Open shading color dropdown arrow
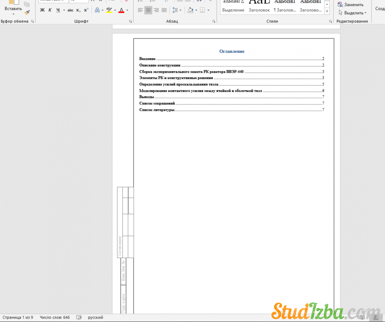The image size is (385, 322). click(196, 10)
